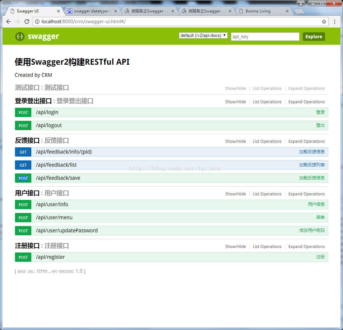
Task: Open the Chrome user profile icon
Action: tap(301, 3)
